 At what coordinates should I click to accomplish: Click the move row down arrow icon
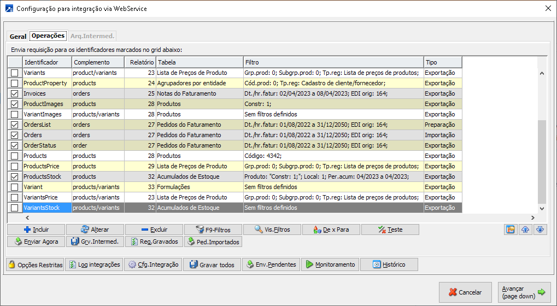click(x=540, y=229)
